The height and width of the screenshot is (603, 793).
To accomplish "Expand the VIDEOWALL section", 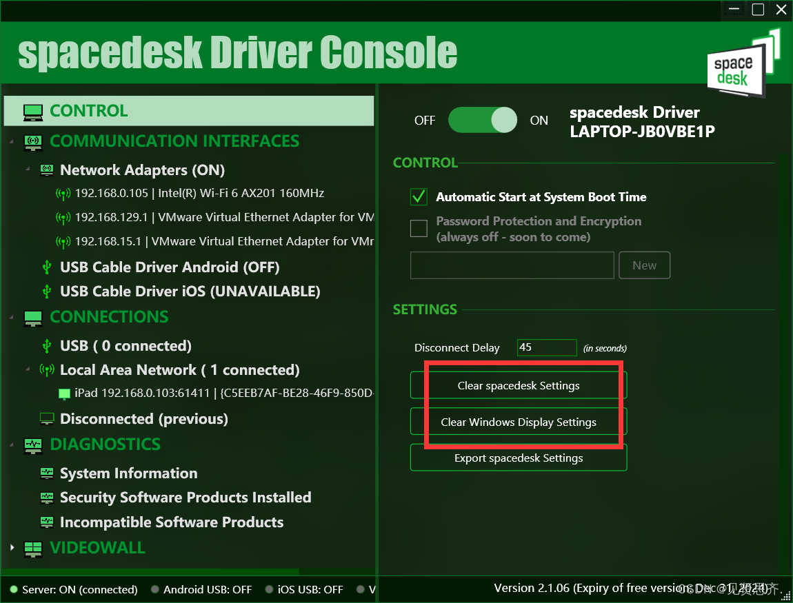I will point(12,547).
